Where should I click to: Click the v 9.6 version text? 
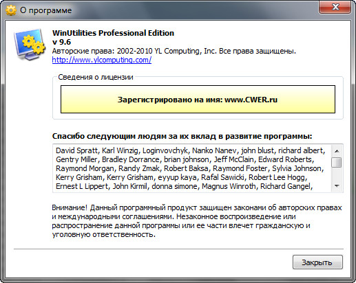point(61,42)
